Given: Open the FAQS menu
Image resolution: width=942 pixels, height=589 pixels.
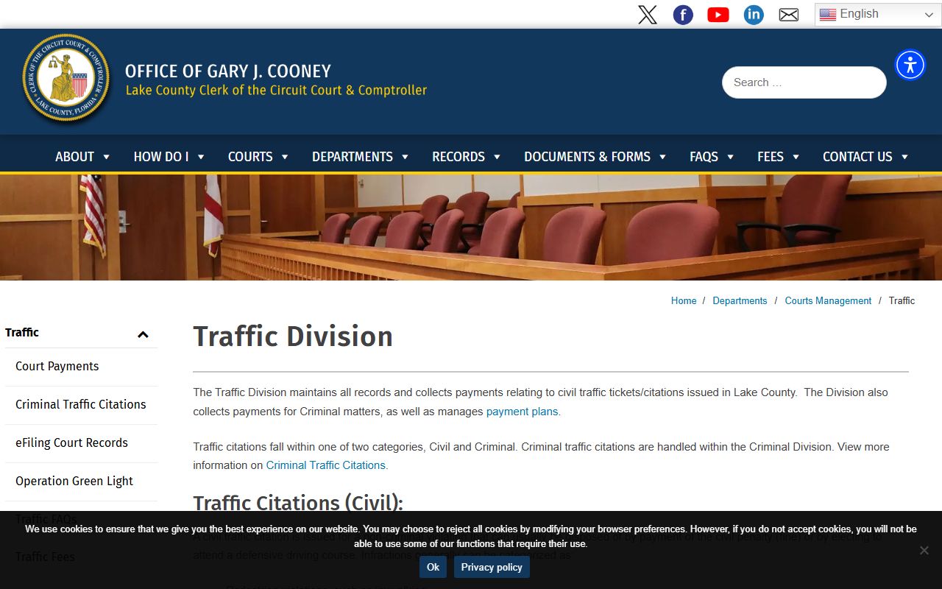Looking at the screenshot, I should tap(712, 157).
